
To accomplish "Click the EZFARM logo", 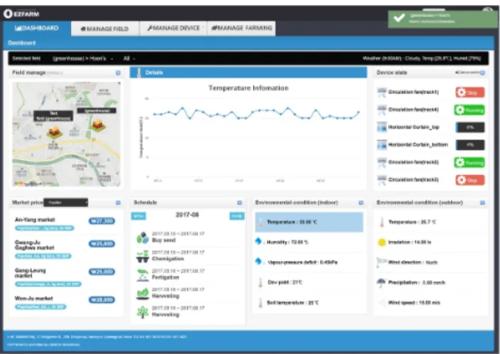I will click(21, 14).
